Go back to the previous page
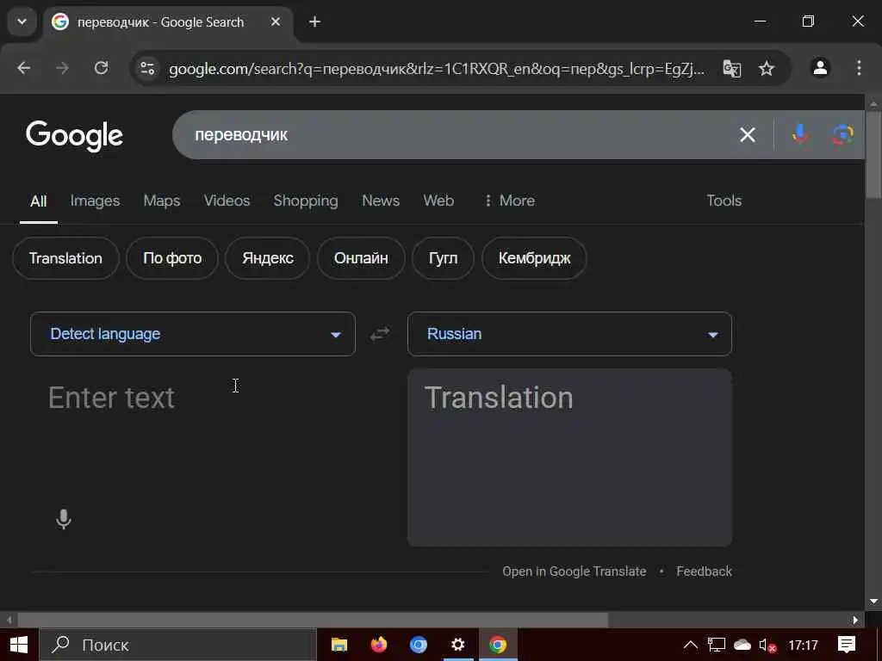This screenshot has width=882, height=661. (23, 68)
